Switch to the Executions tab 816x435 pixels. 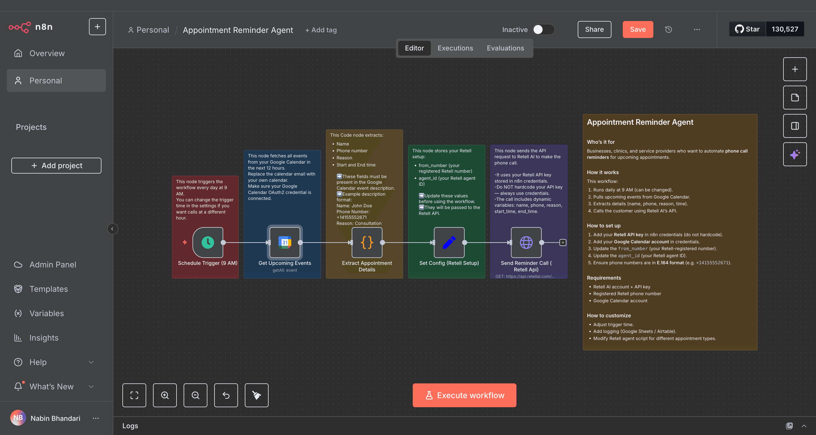[x=455, y=48]
